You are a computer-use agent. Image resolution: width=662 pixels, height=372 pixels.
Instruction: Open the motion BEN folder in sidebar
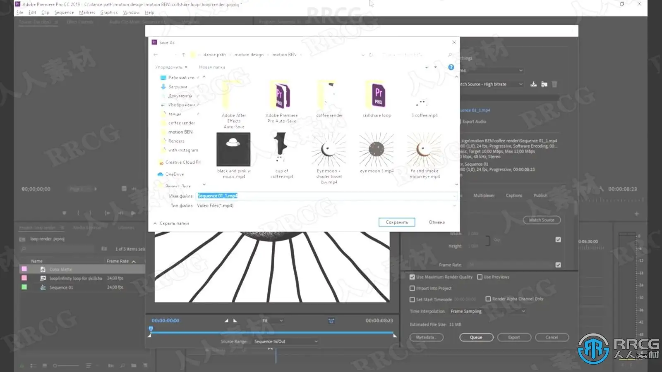point(177,132)
